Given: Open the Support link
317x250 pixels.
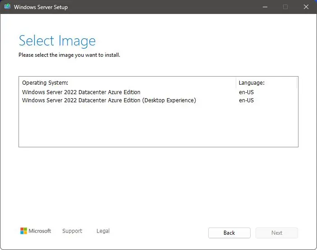Looking at the screenshot, I should click(72, 231).
